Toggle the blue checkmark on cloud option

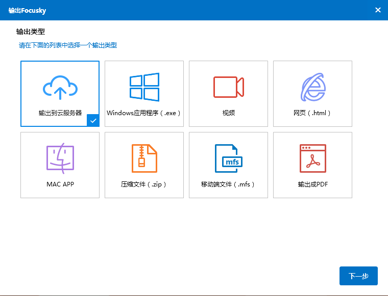point(93,120)
